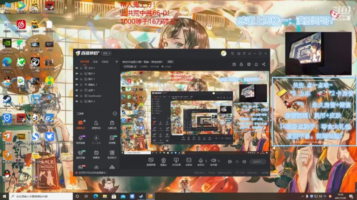Viewport: 357px width, 200px height.
Task: Lock the SoulDossier layer
Action: pyautogui.click(x=81, y=96)
